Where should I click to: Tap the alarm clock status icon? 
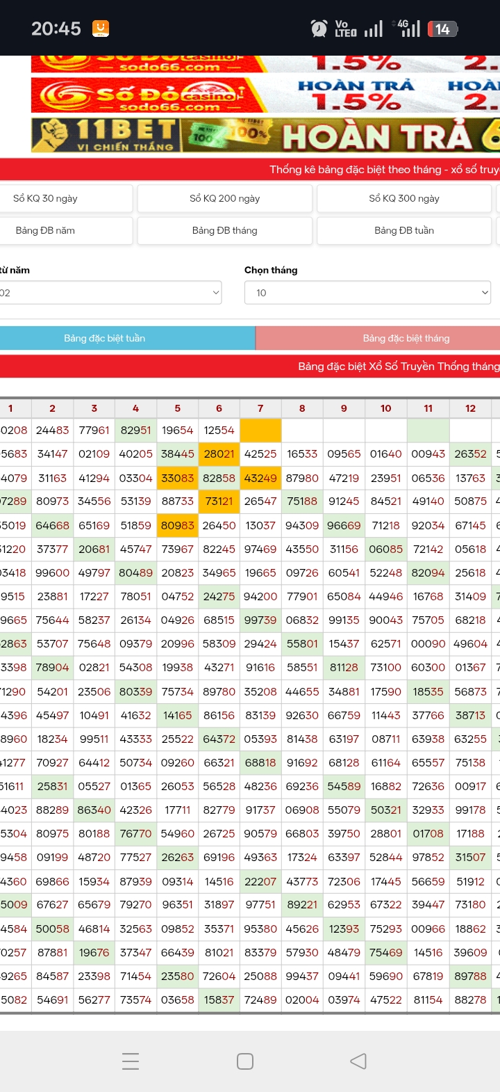click(319, 29)
